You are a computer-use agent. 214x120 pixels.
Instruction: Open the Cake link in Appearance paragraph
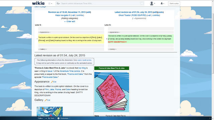pyautogui.click(x=68, y=89)
